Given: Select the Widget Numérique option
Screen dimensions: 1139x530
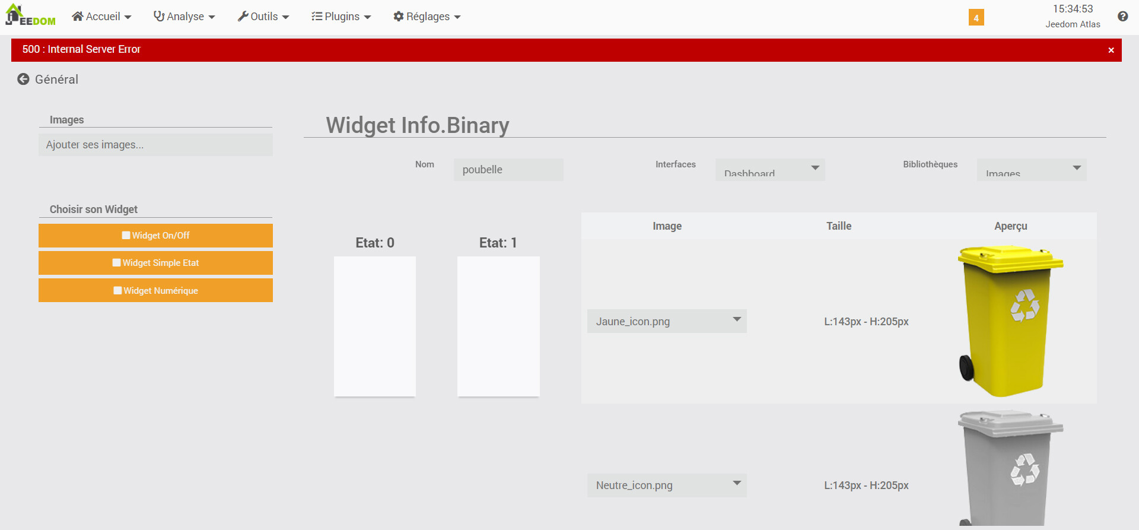Looking at the screenshot, I should (155, 291).
